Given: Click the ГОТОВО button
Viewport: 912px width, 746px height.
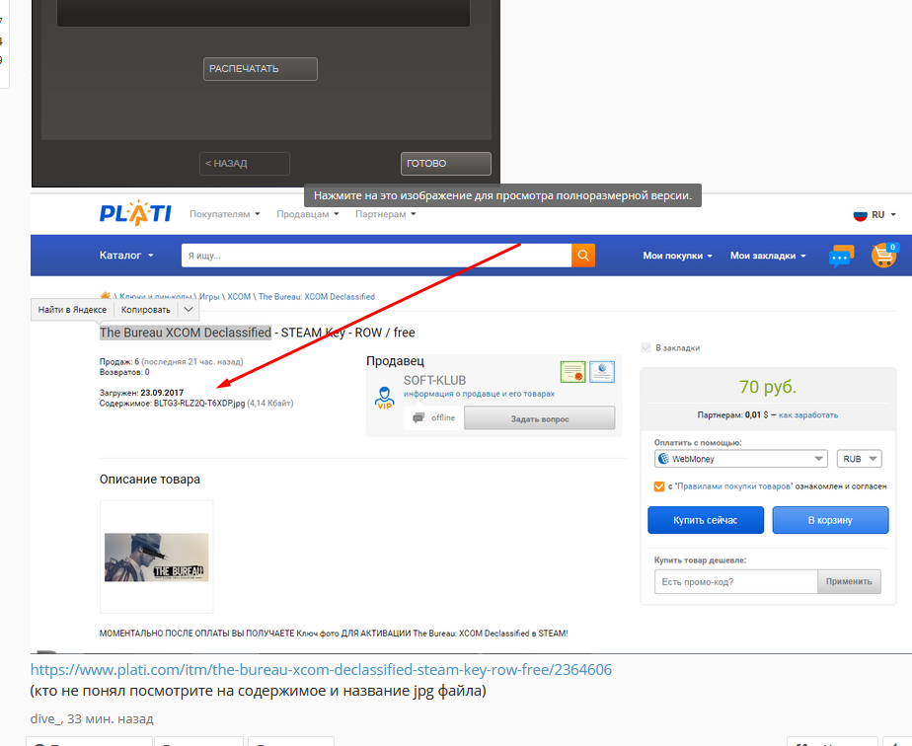Looking at the screenshot, I should (x=445, y=164).
